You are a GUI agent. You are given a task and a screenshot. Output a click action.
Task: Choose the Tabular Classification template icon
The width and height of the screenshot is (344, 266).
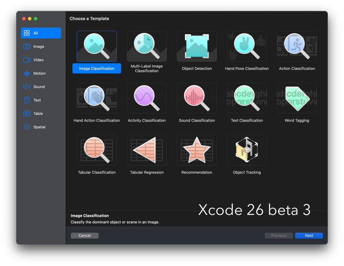[97, 150]
